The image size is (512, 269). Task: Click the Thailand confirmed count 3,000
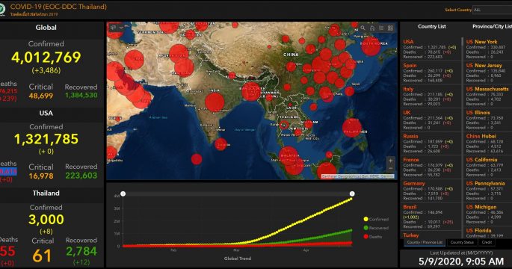coord(46,220)
